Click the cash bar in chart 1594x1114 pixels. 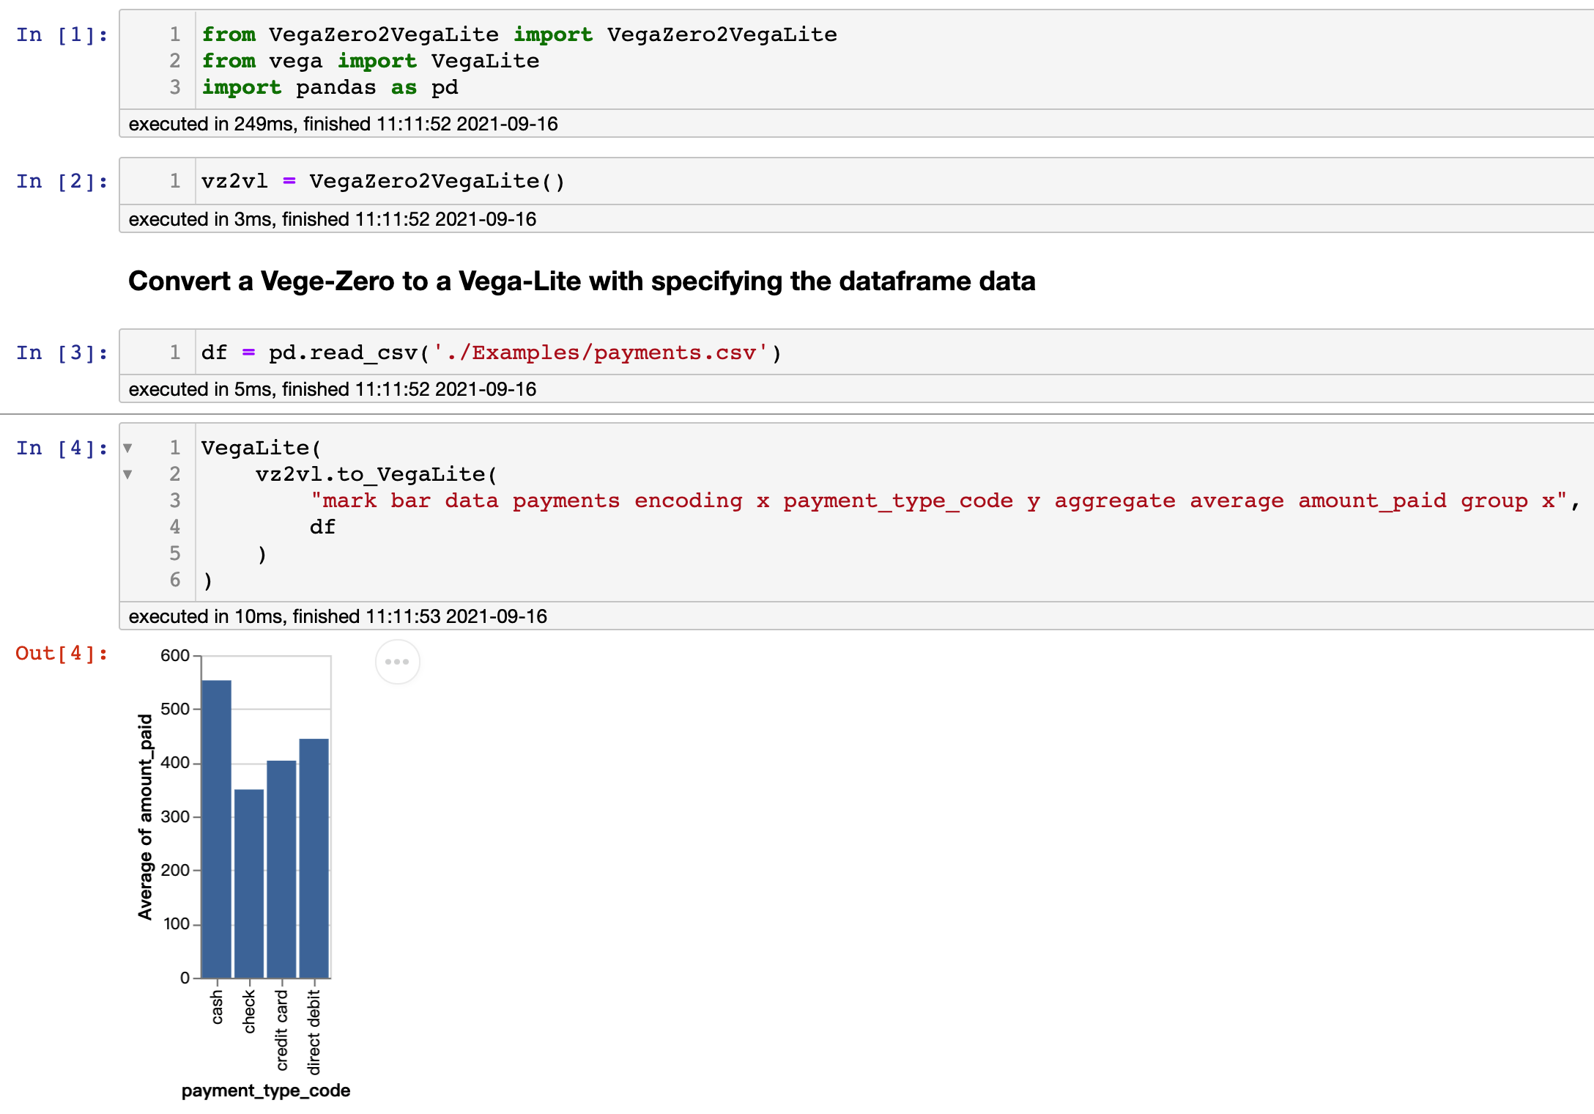(216, 828)
